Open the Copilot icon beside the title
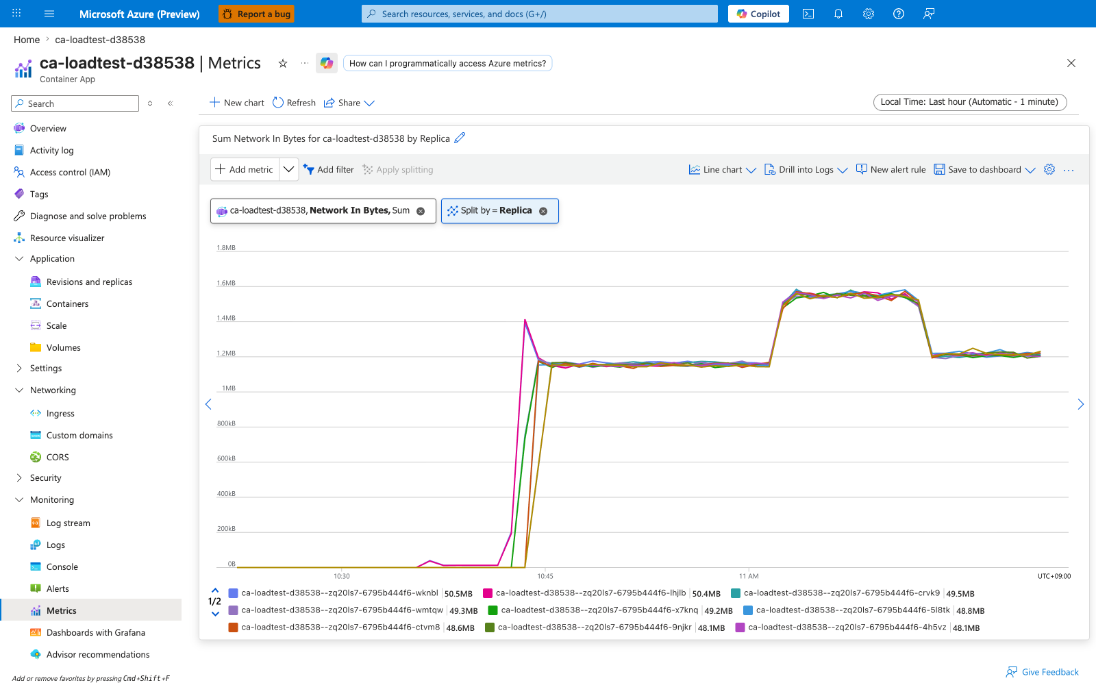Viewport: 1096px width, 685px height. pos(327,63)
